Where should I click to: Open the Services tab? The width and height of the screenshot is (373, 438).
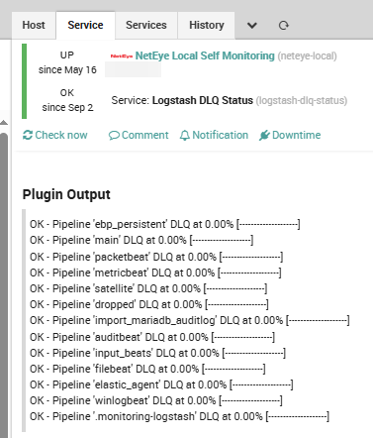click(x=146, y=26)
